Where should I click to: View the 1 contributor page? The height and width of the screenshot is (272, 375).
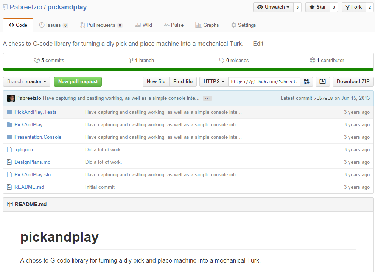[327, 60]
